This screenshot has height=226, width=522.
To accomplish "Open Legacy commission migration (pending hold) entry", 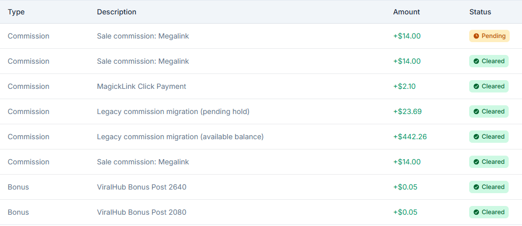I will (173, 111).
